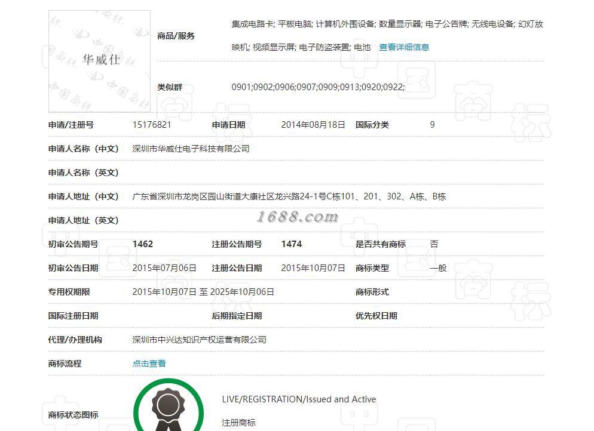594x431 pixels.
Task: Select the applicant address starting with 广东省深圳市龙岗区
Action: 289,196
